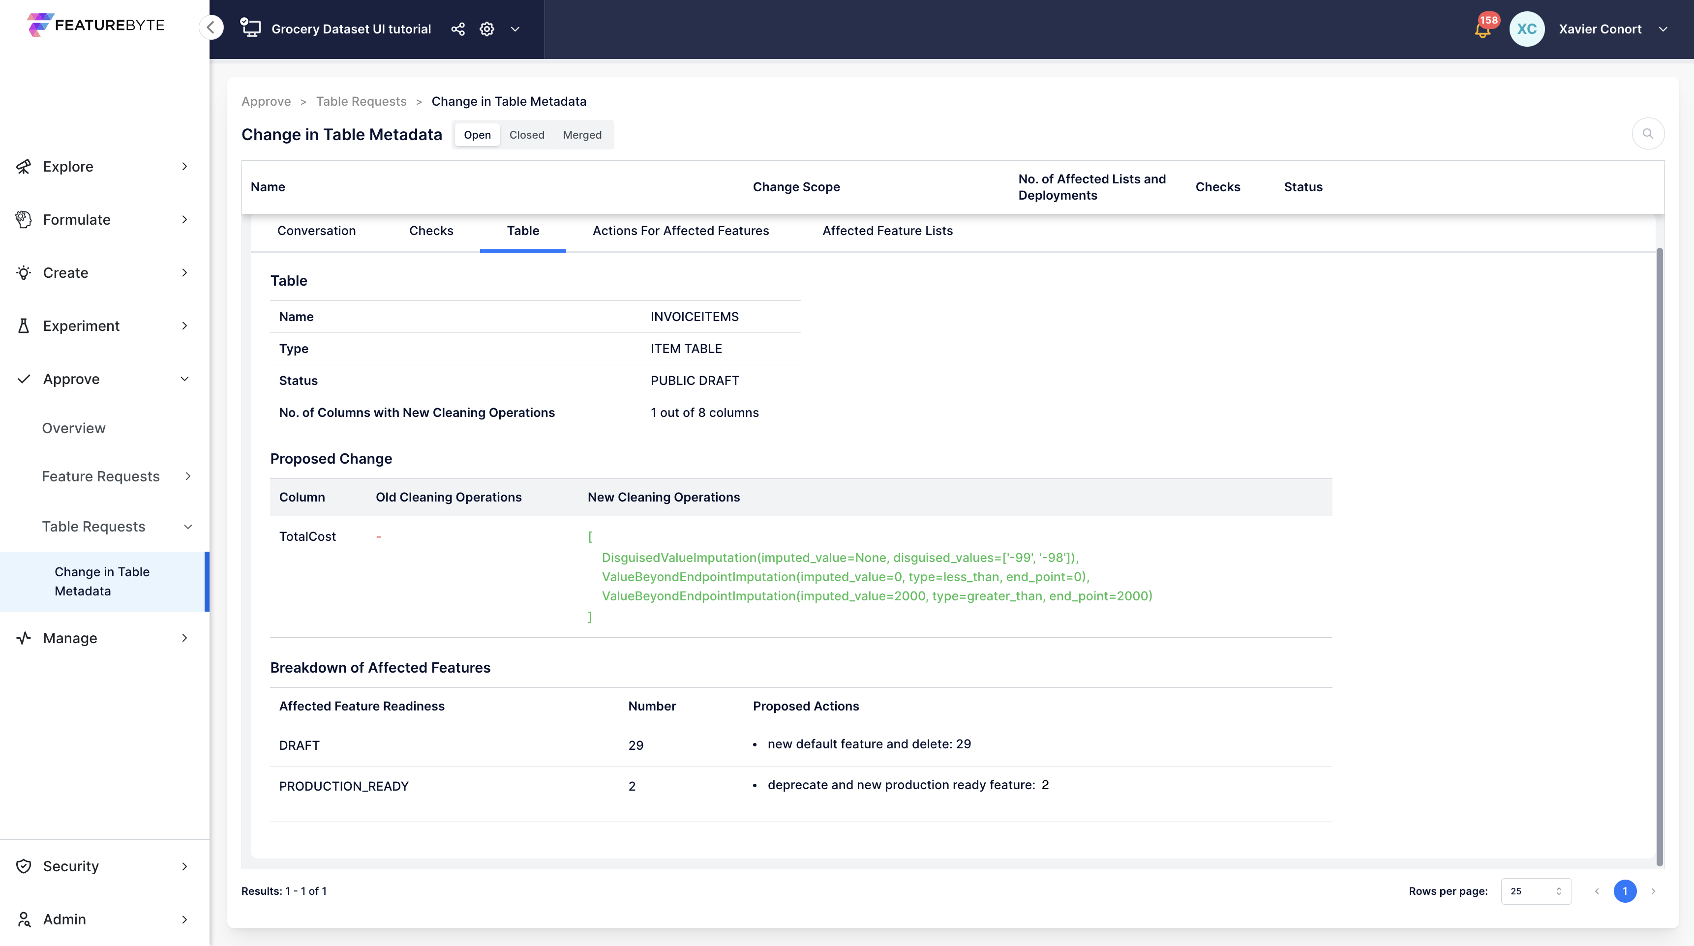This screenshot has height=946, width=1694.
Task: Click PUBLIC DRAFT status value
Action: pos(695,381)
